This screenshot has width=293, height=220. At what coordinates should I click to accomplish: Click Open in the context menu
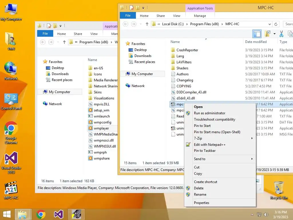(x=220, y=107)
